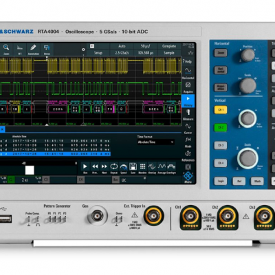Tap the green C2 channel label on screen
Image resolution: width=275 pixels, height=275 pixels.
coord(11,179)
